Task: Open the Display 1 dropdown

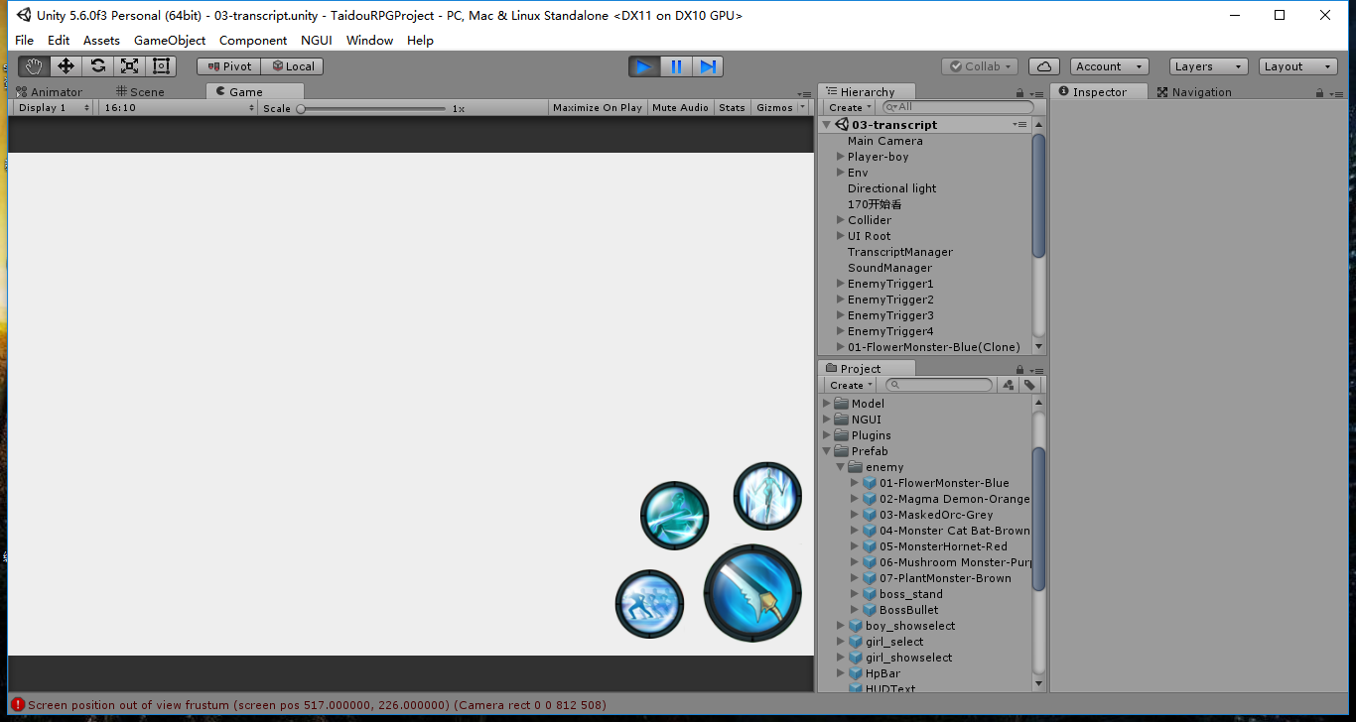Action: point(54,107)
